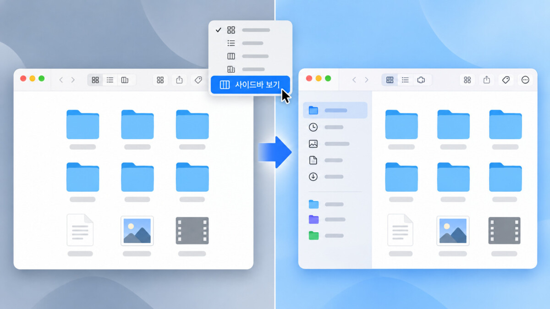Activate the third view button in right window

(x=421, y=80)
